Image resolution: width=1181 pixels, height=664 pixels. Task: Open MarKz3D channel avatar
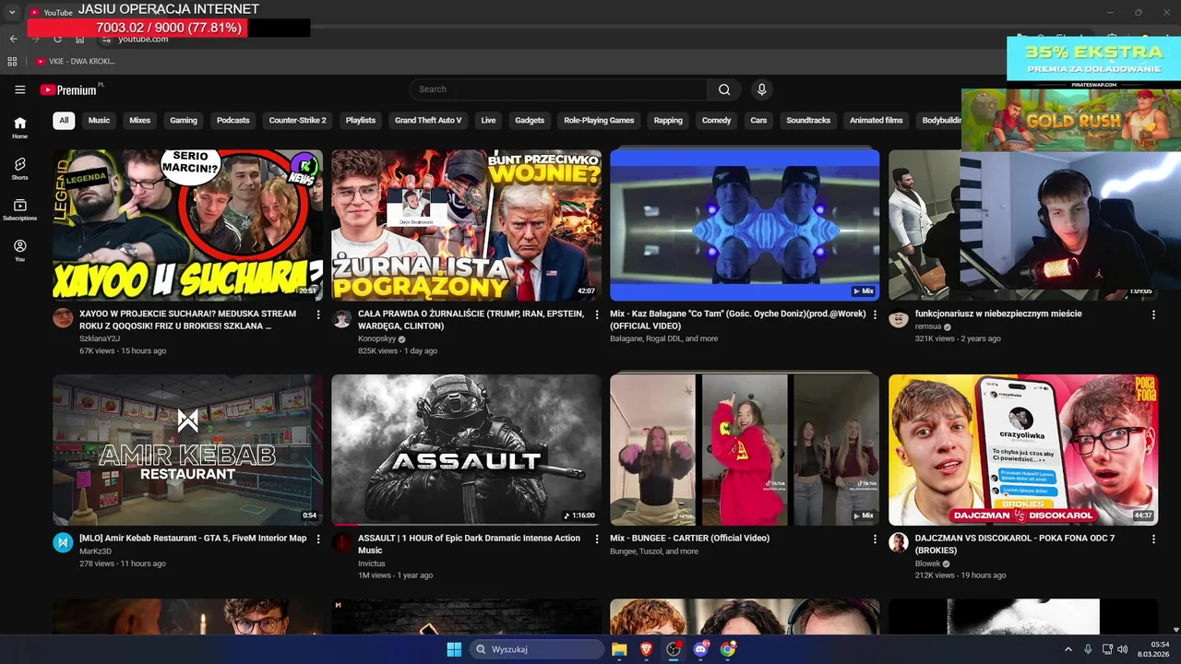63,542
